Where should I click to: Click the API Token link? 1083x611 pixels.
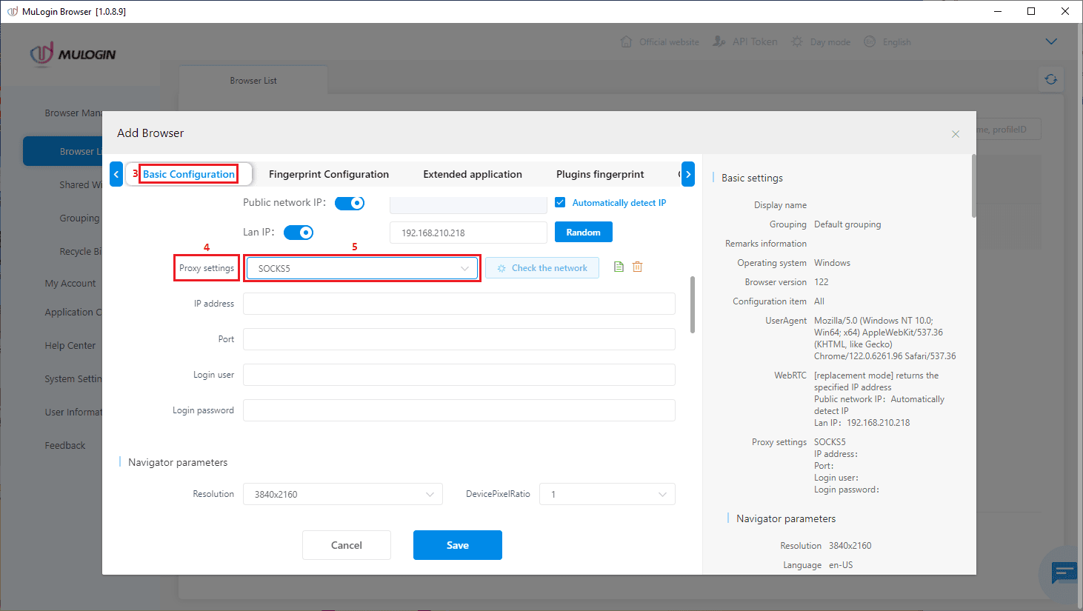click(x=755, y=42)
